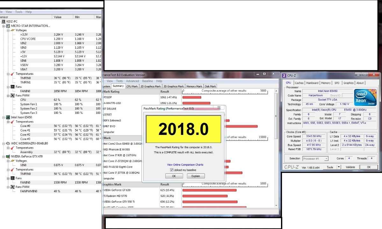
Task: Open the CPU-Z Tools dropdown arrow
Action: click(339, 167)
